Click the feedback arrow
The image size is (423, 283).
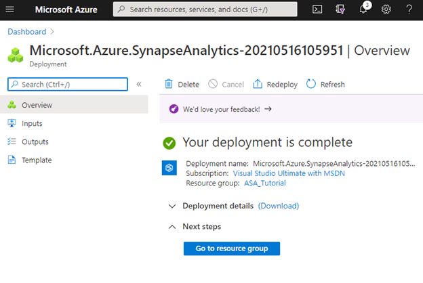(268, 109)
